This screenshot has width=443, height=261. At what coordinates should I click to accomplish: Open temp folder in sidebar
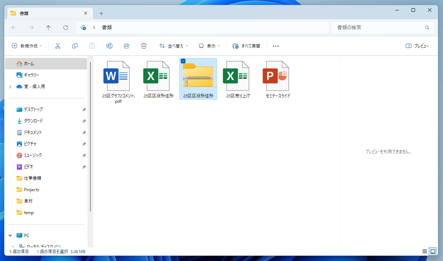coord(46,213)
